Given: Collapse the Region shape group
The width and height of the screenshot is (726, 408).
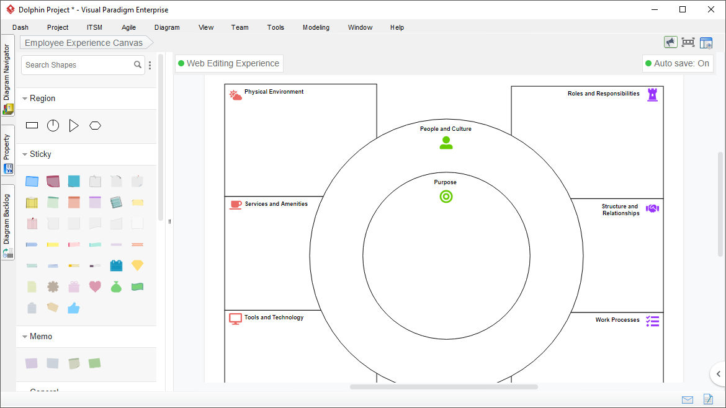Looking at the screenshot, I should point(25,99).
